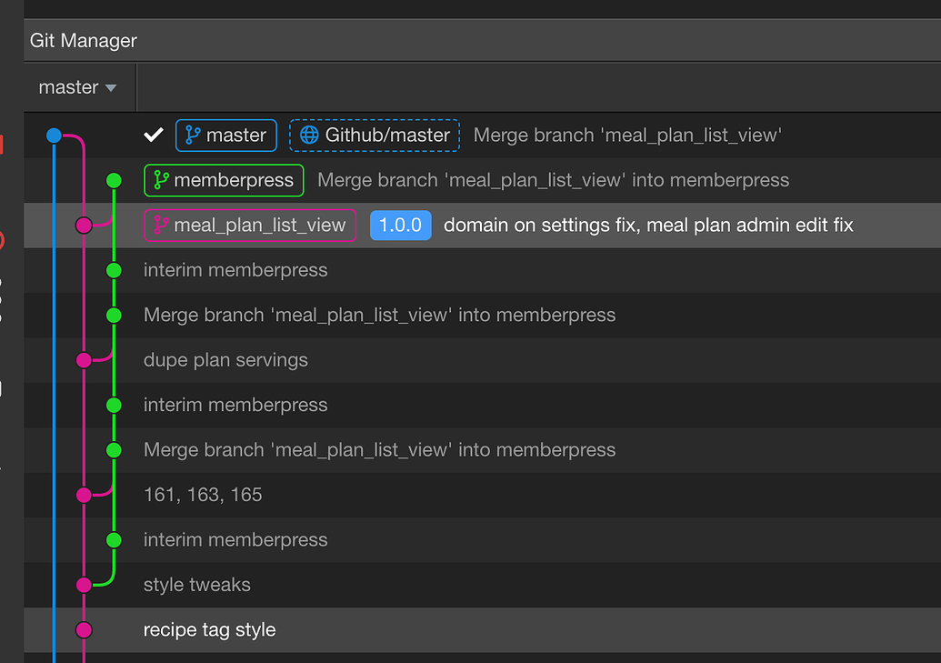Click the memberpress branch tag
The width and height of the screenshot is (941, 663).
[224, 180]
